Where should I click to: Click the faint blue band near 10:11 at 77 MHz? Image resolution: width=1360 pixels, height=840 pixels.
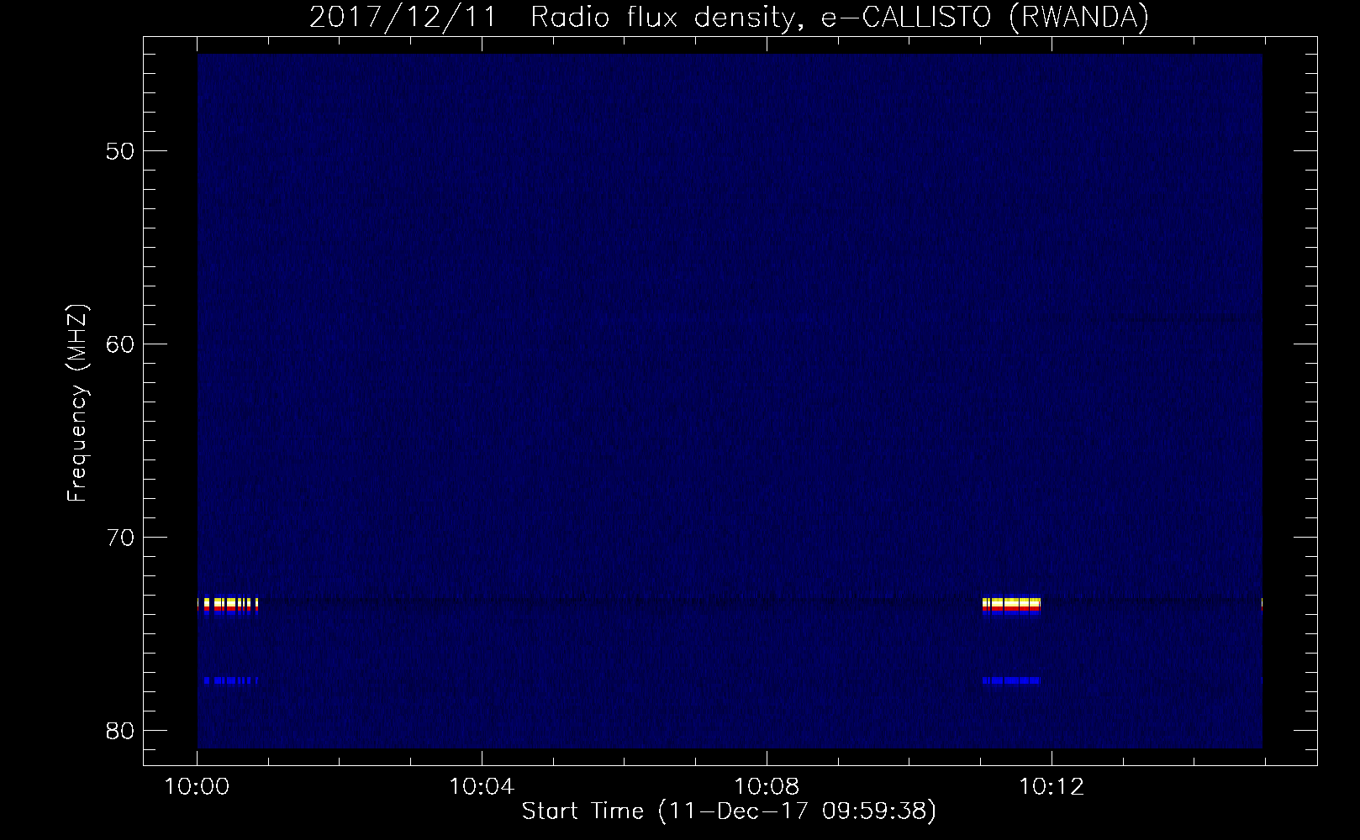[1011, 680]
